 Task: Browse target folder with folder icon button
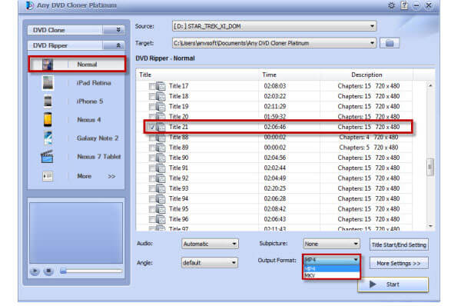pos(390,43)
